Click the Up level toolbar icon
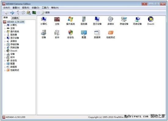168x121 pixels. point(18,13)
